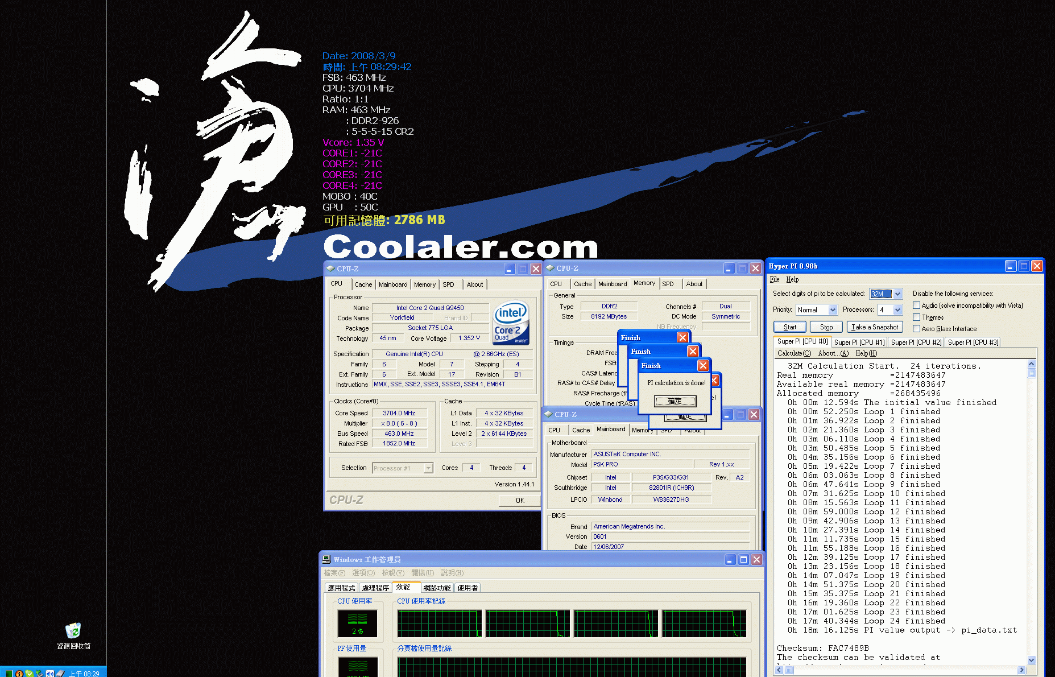Open the 處理程序 tab in Task Manager

pyautogui.click(x=375, y=588)
